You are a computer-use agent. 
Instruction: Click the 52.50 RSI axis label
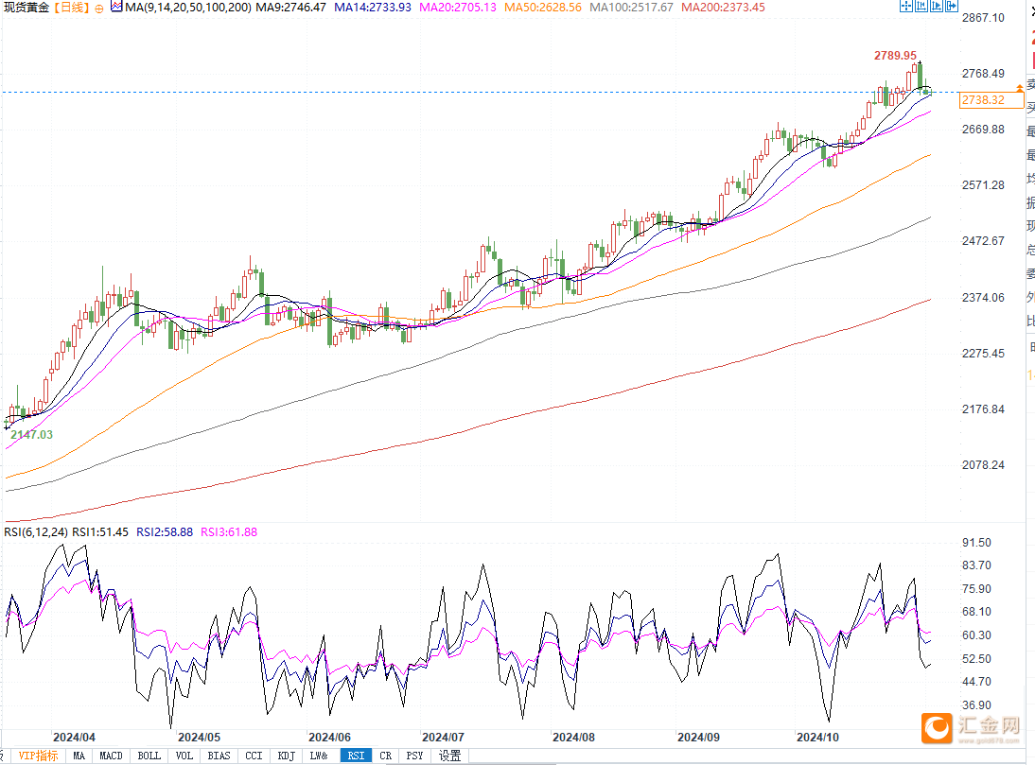977,659
